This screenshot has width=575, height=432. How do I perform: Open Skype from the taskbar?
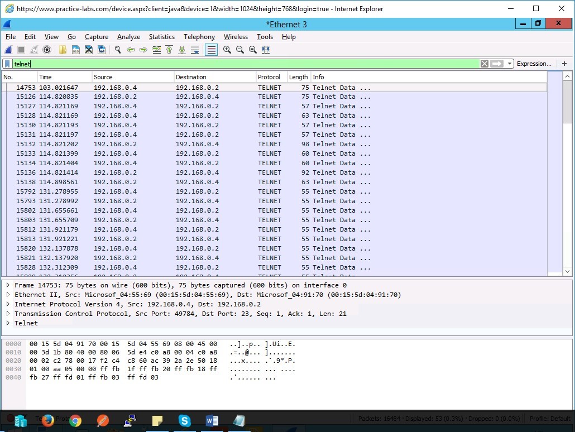[184, 421]
